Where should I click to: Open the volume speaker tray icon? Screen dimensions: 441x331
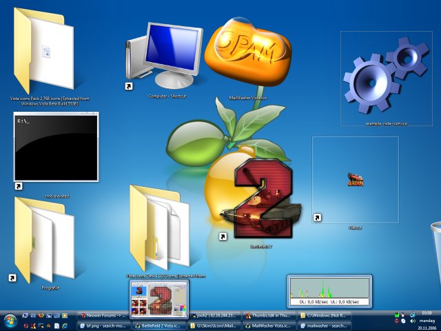tap(413, 321)
